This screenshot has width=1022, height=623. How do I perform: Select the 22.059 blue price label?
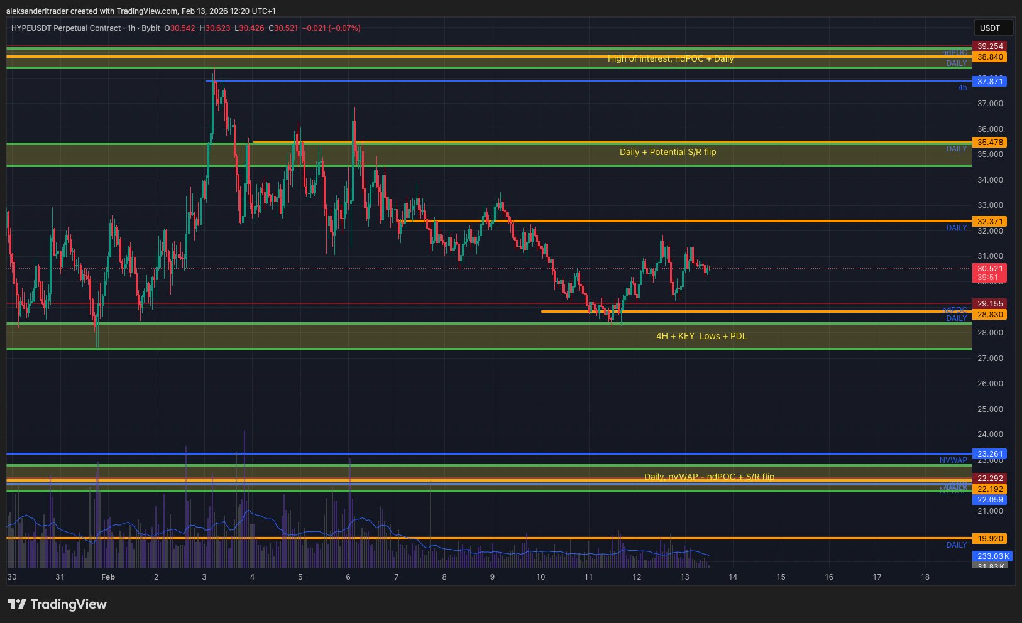click(x=989, y=500)
